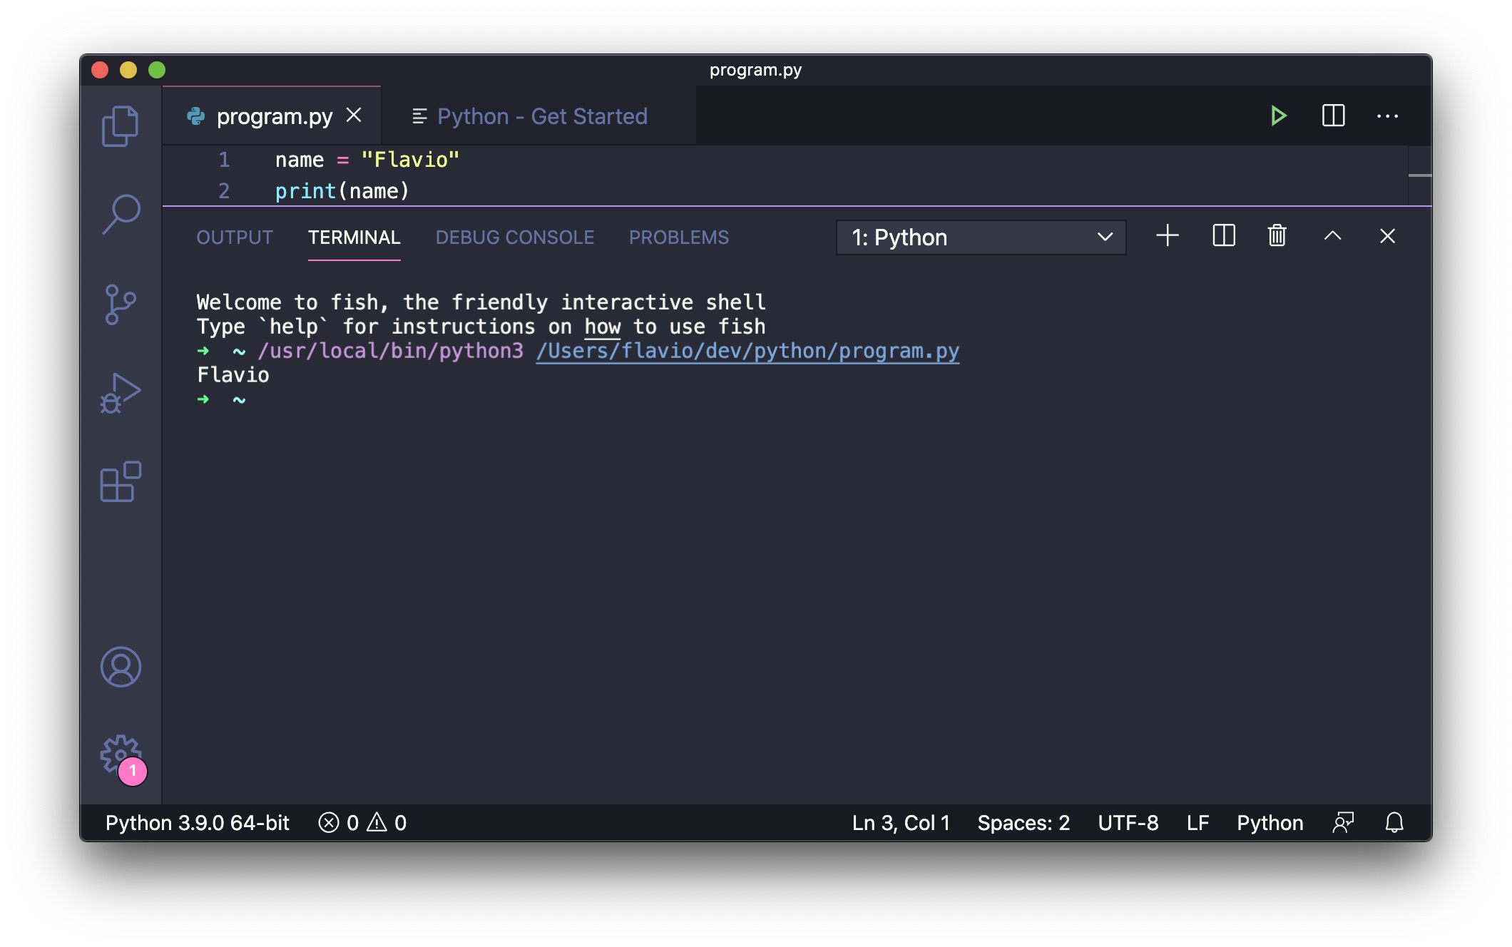
Task: Open a new terminal with the plus icon
Action: coord(1167,236)
